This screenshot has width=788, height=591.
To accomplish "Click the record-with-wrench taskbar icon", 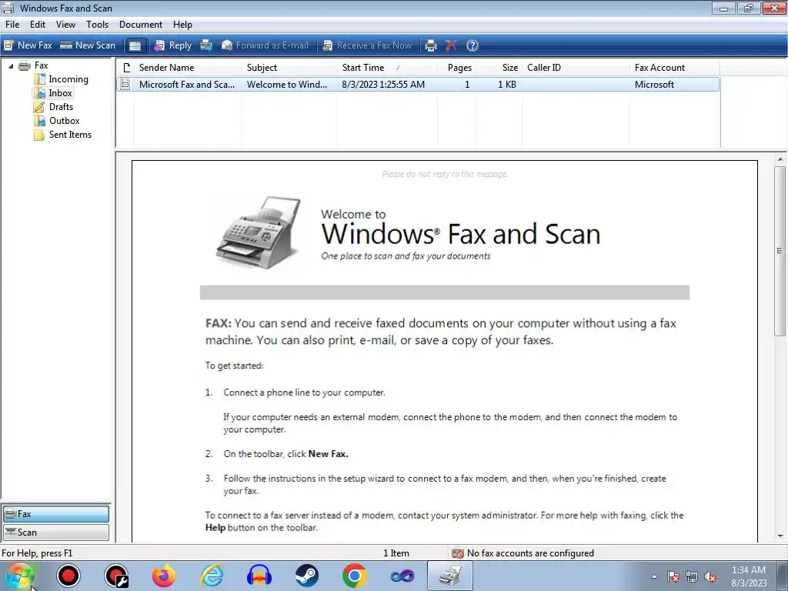I will coord(116,576).
